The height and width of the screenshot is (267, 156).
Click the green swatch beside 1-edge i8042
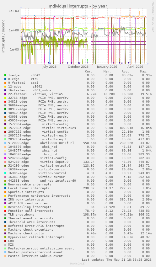(5, 75)
